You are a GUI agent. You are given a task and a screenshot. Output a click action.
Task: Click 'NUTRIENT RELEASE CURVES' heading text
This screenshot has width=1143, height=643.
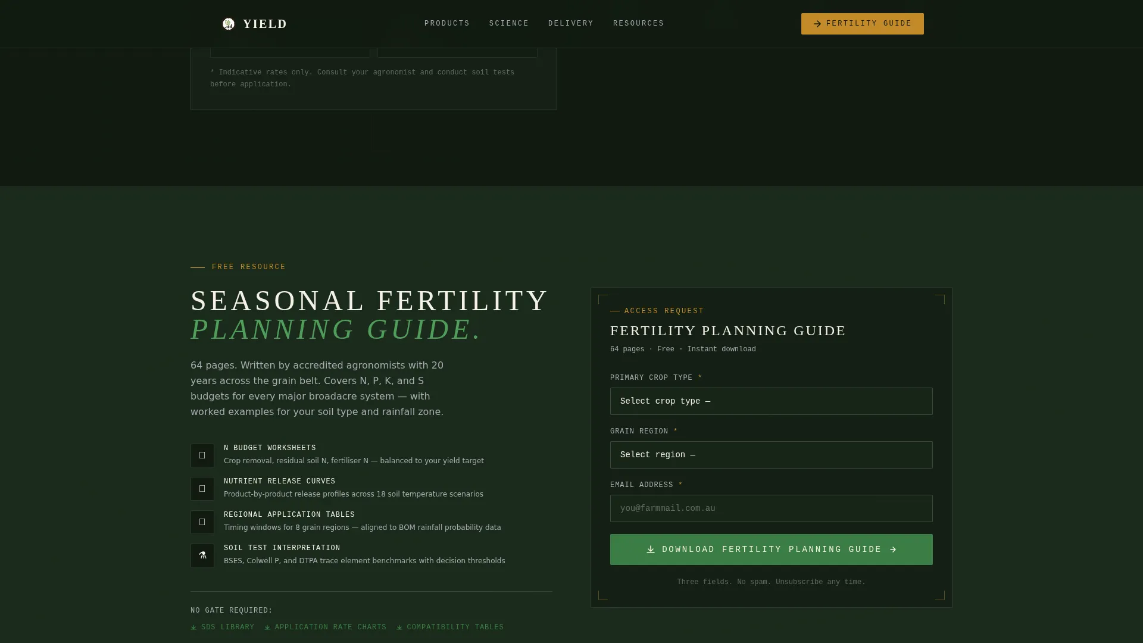point(279,482)
